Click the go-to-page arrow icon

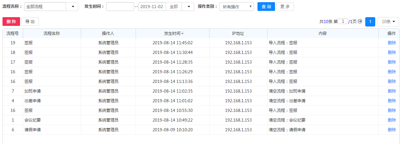click(360, 22)
